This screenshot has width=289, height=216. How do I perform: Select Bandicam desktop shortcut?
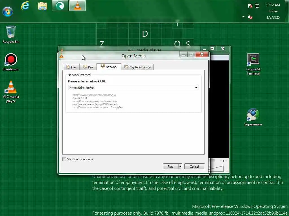coord(11,62)
